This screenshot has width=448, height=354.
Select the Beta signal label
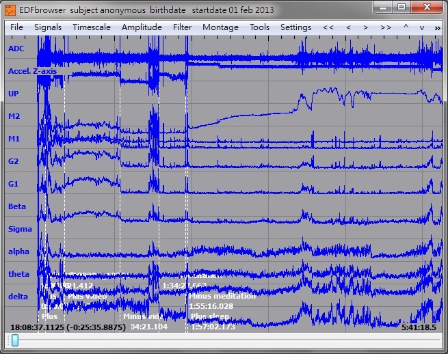coord(17,206)
